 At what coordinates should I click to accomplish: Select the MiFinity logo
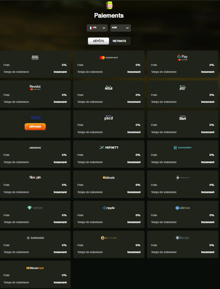(109, 147)
